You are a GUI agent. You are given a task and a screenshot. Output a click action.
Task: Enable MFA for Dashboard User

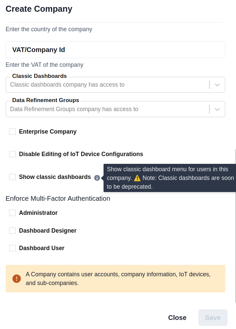click(x=12, y=248)
